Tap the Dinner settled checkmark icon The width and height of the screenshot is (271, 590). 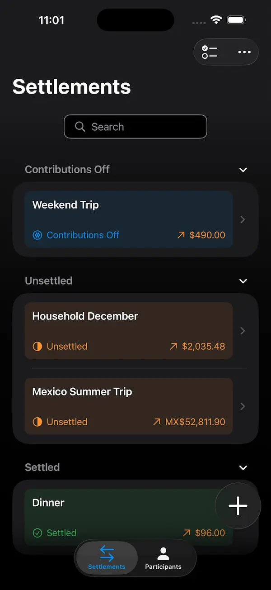37,533
